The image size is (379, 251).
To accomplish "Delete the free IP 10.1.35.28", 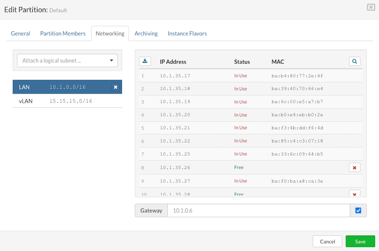I will [354, 193].
